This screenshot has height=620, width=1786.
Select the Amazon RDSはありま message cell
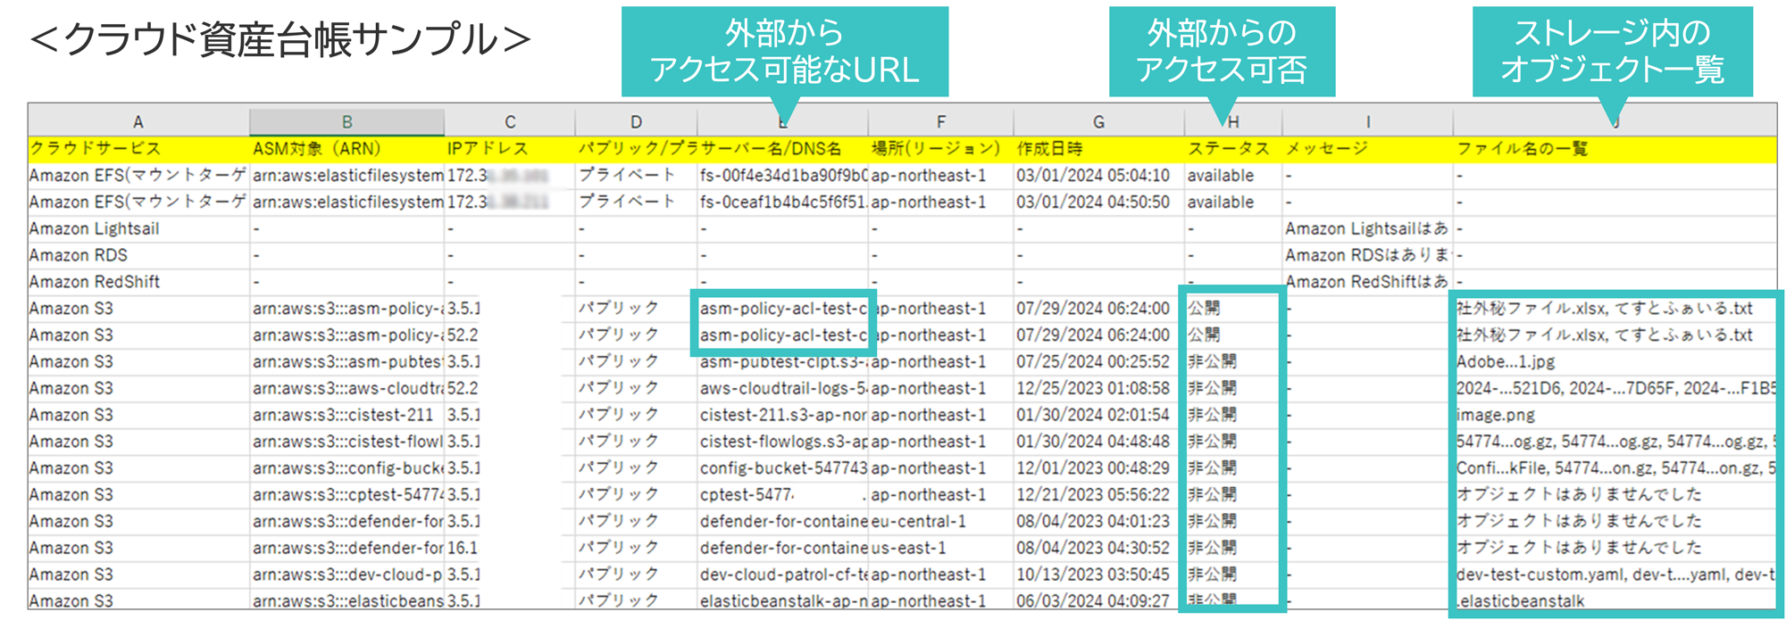[1368, 256]
